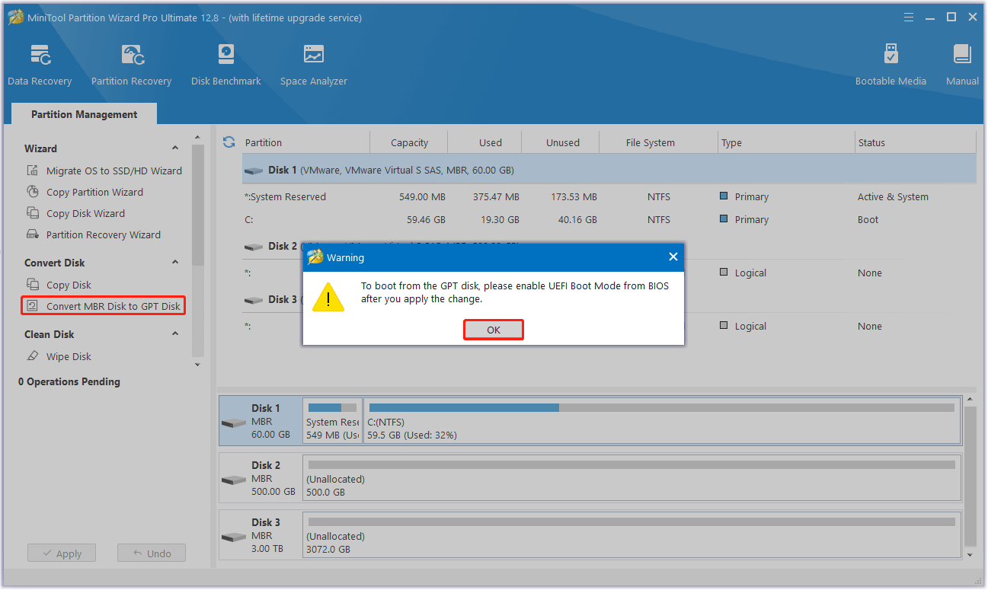988x590 pixels.
Task: Click the Boot status cell
Action: pyautogui.click(x=868, y=219)
